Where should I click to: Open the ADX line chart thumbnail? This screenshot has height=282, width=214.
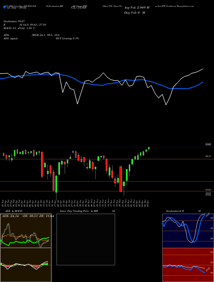pyautogui.click(x=26, y=231)
